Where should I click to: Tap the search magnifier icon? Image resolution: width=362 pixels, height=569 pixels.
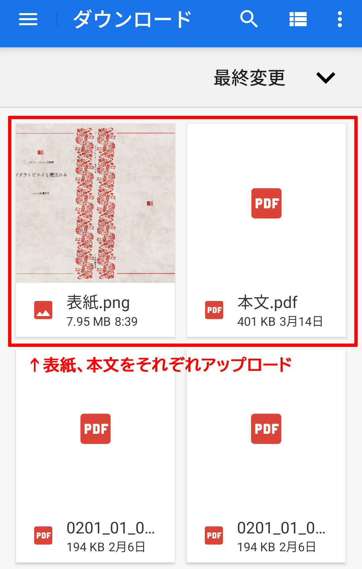(249, 19)
